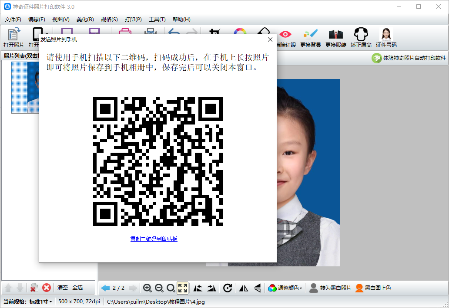
Task: Click the zoom in magnifier icon
Action: point(147,288)
